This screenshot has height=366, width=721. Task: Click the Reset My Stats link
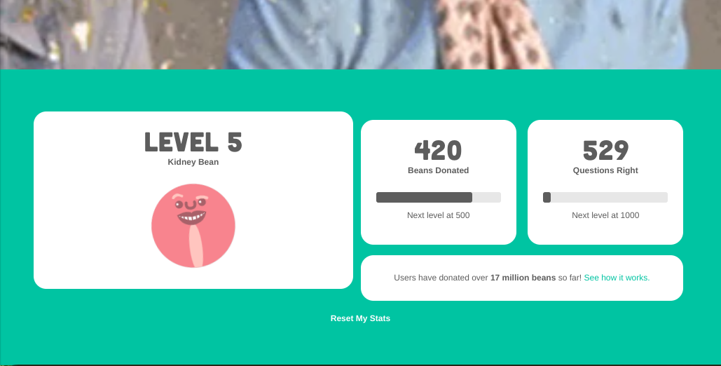coord(360,318)
